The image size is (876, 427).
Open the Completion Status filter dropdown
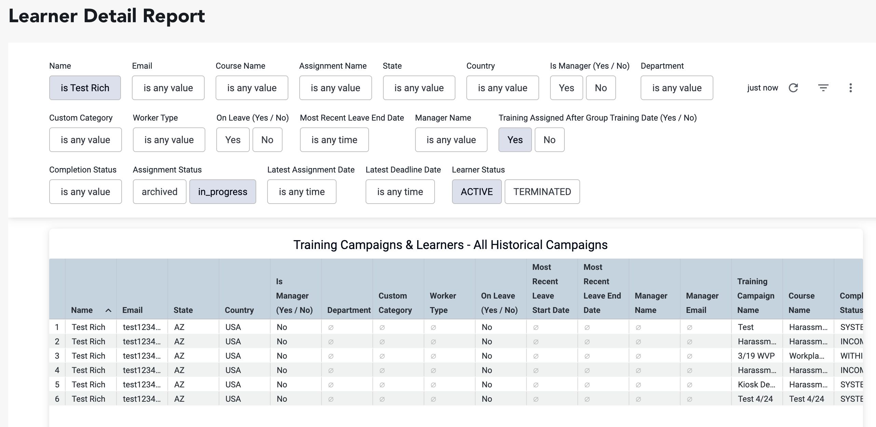pos(85,192)
